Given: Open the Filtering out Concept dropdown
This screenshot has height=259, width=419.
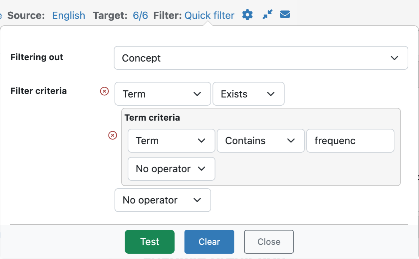Looking at the screenshot, I should click(261, 58).
